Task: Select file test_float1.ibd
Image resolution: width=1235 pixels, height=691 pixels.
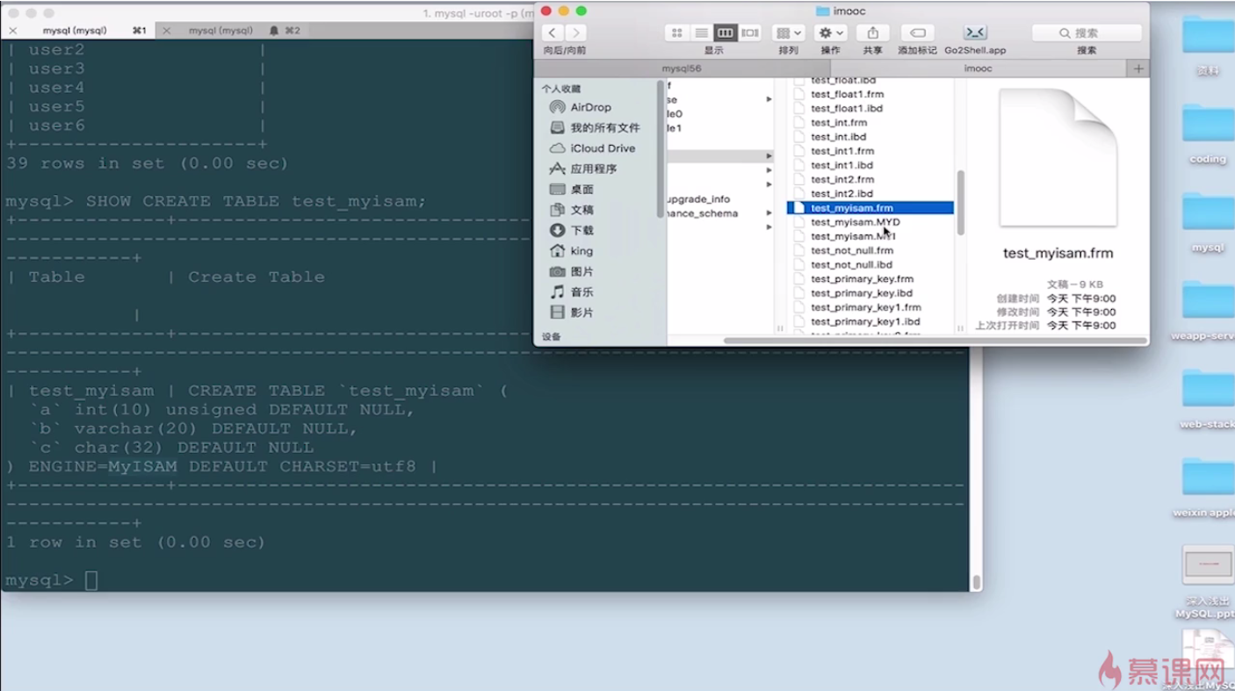Action: point(847,108)
